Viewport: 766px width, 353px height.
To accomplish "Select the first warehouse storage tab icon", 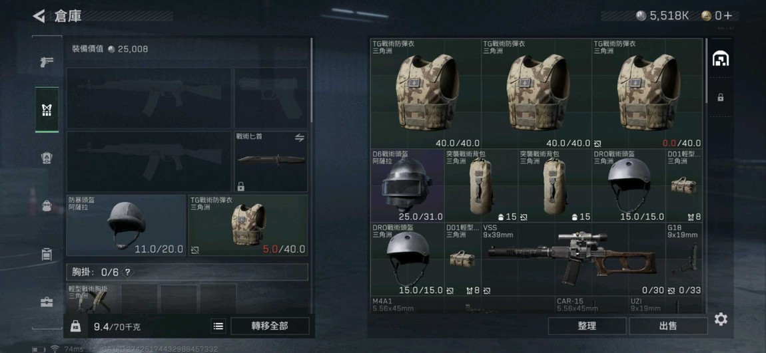I will (x=721, y=59).
